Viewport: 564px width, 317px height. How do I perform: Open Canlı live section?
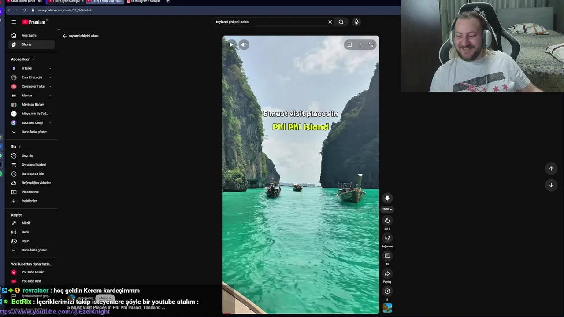pyautogui.click(x=32, y=232)
